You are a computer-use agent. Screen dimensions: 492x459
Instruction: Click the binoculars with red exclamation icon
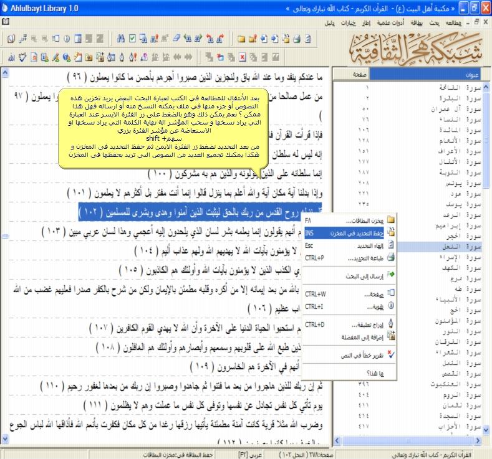154,39
